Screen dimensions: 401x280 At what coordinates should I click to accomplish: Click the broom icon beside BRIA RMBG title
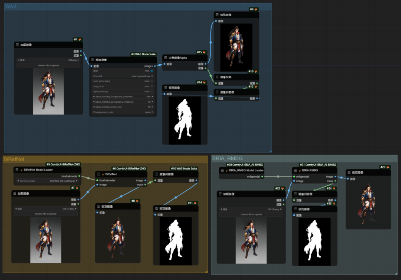300,170
